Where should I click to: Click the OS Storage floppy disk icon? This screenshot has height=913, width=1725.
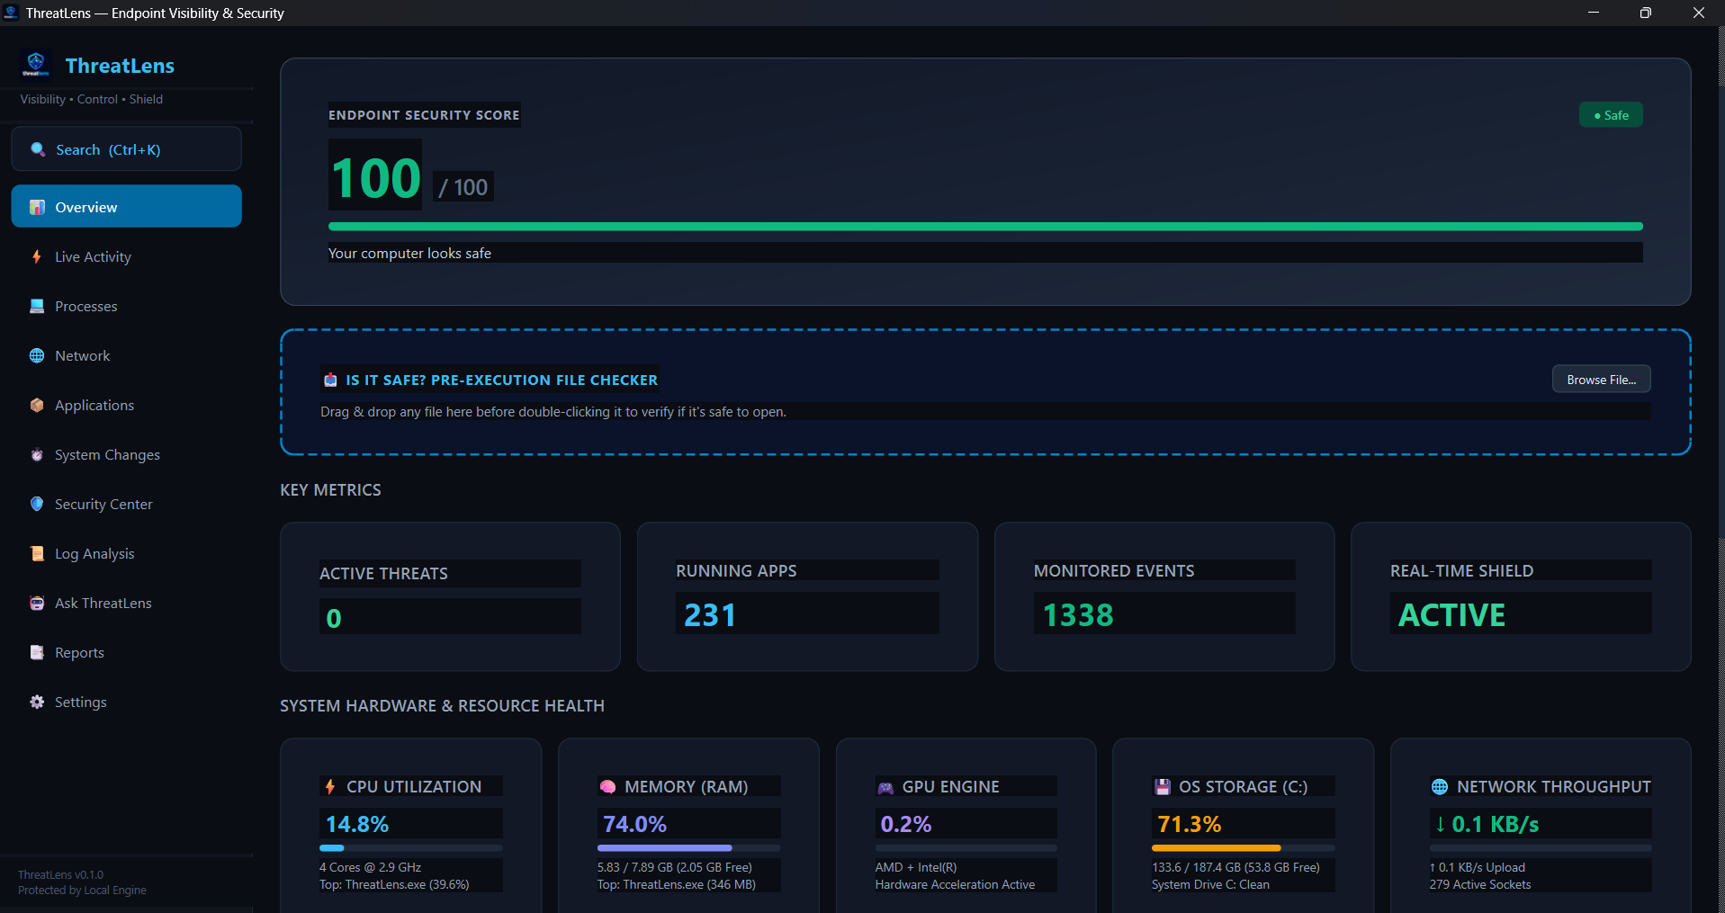click(1163, 786)
